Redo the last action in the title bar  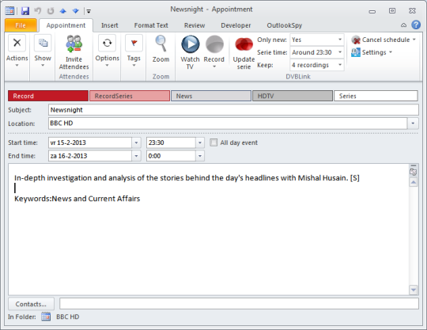click(x=51, y=11)
